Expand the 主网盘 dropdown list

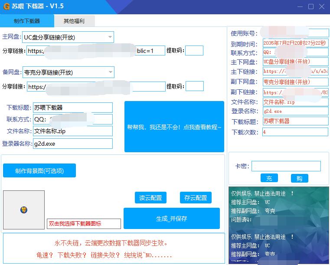click(x=110, y=37)
